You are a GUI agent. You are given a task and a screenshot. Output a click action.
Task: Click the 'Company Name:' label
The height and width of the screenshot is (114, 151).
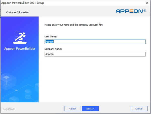coord(53,49)
